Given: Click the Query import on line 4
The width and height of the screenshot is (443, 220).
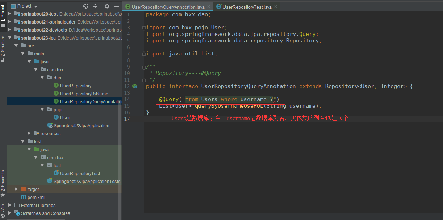Looking at the screenshot, I should click(x=307, y=34).
